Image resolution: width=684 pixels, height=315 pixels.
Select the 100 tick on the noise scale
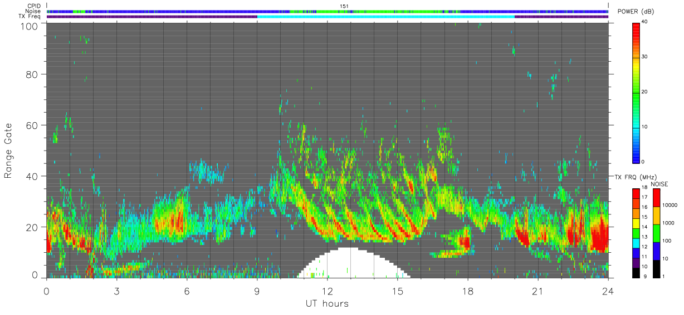tap(668, 241)
